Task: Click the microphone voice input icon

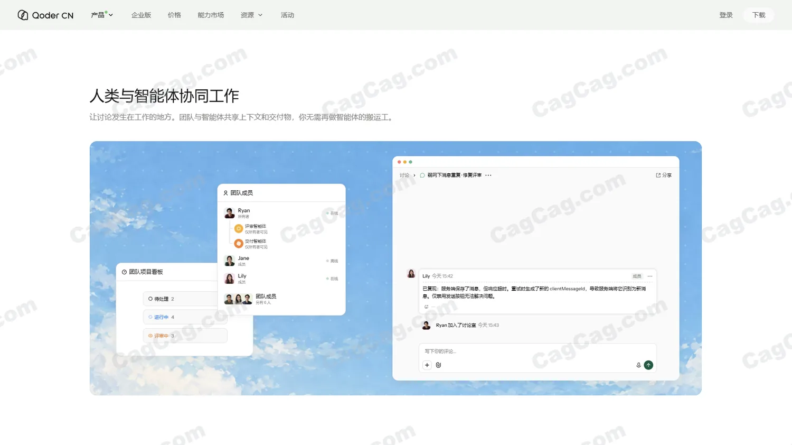Action: point(638,365)
